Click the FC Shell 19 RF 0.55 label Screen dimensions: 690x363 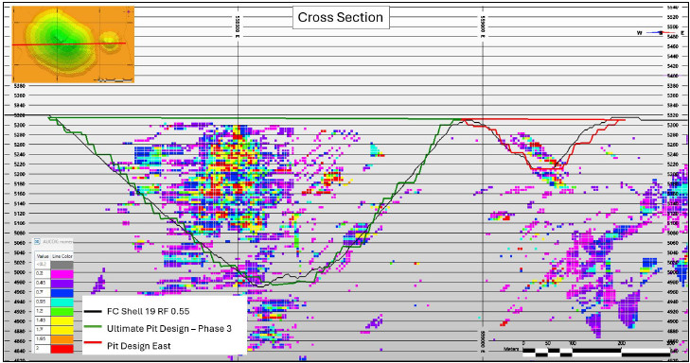tap(149, 312)
